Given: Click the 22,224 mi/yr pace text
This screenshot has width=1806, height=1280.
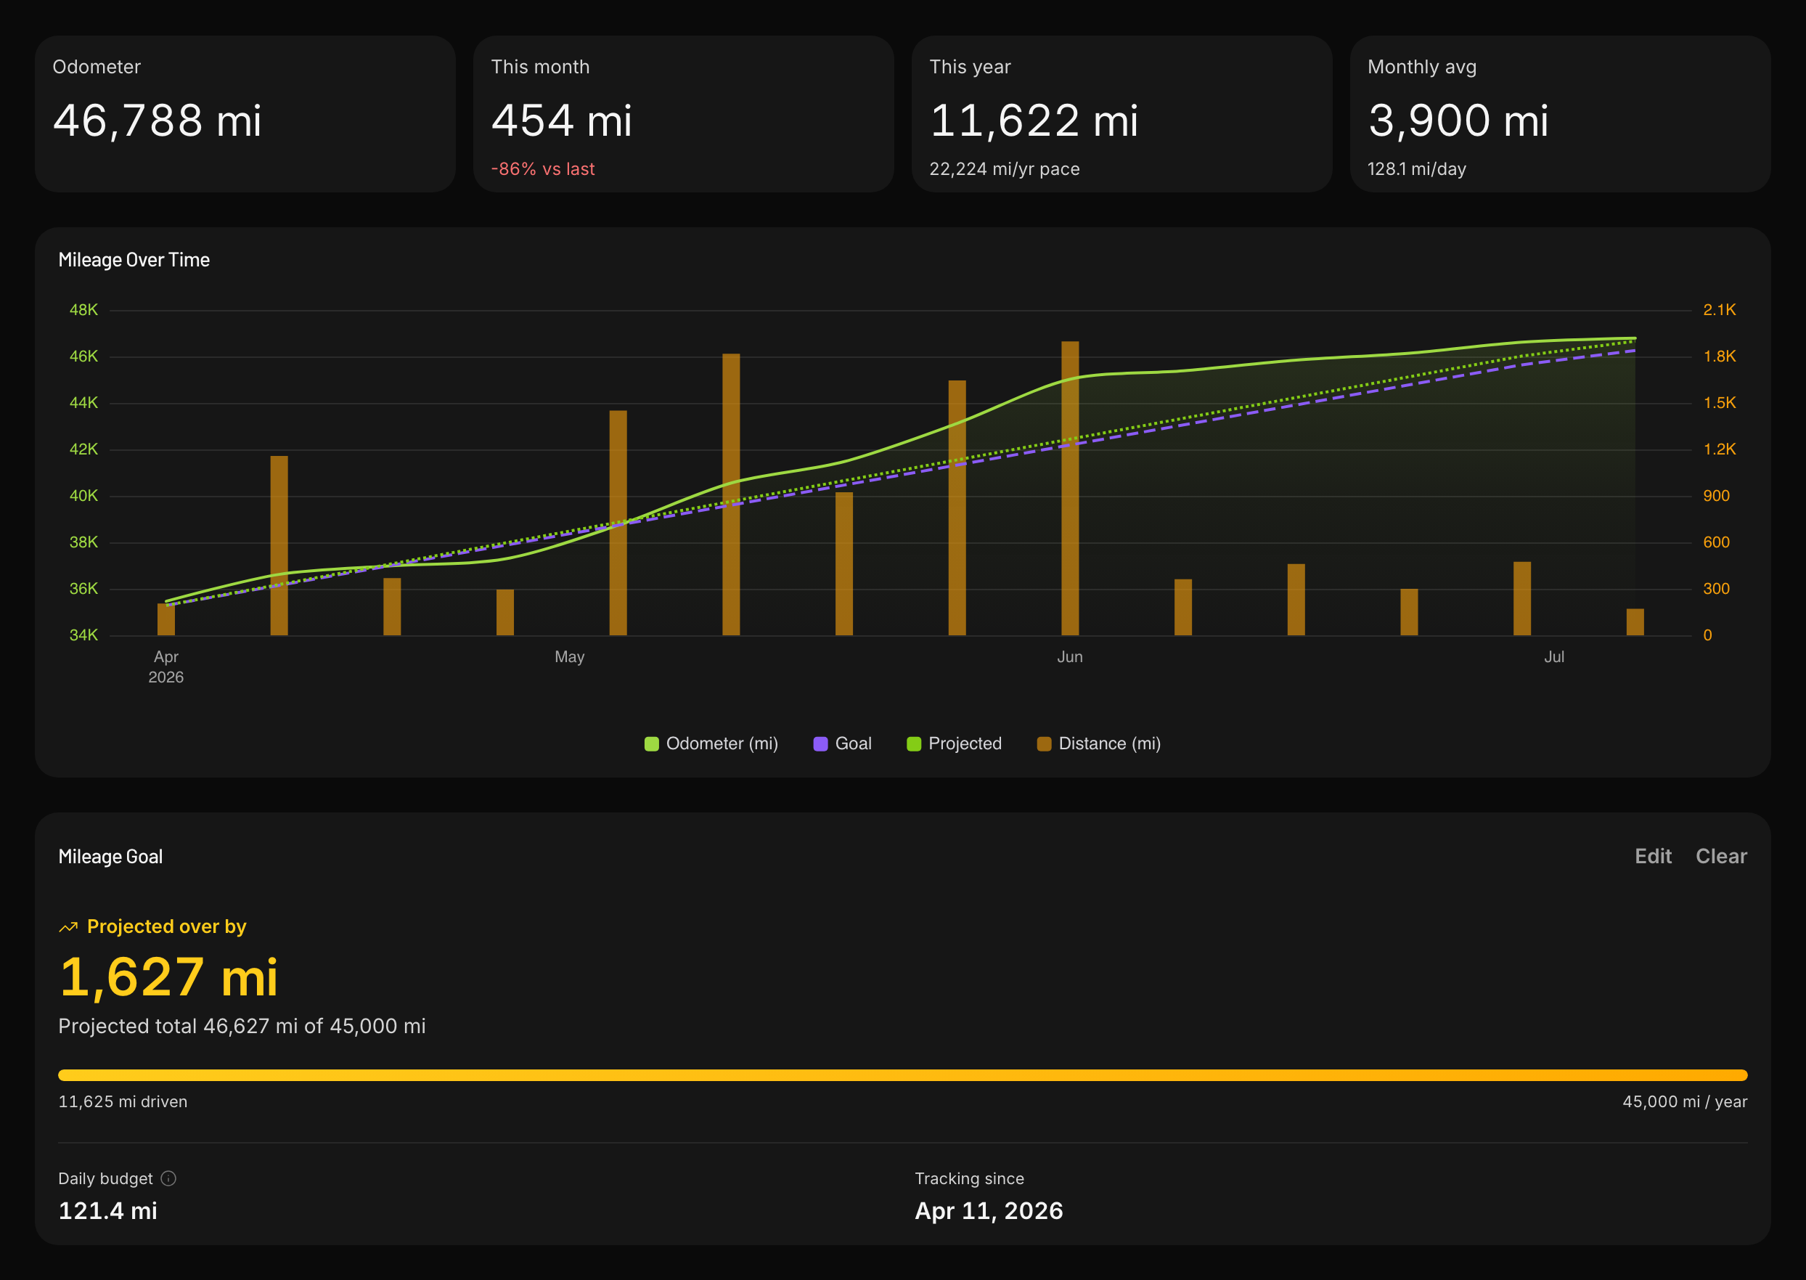Looking at the screenshot, I should coord(1005,168).
